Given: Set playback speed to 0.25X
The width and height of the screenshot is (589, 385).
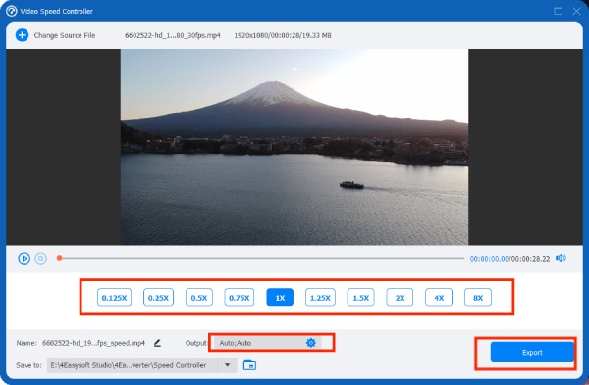Looking at the screenshot, I should pos(158,298).
